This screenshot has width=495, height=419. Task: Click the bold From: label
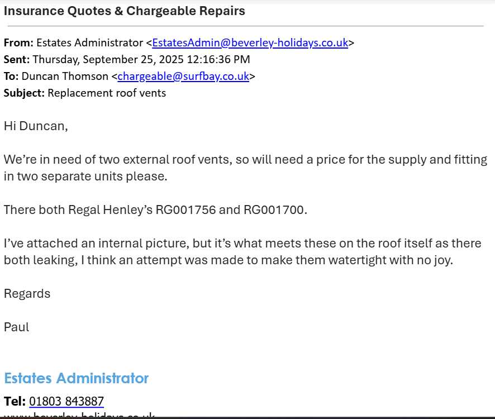click(x=18, y=43)
